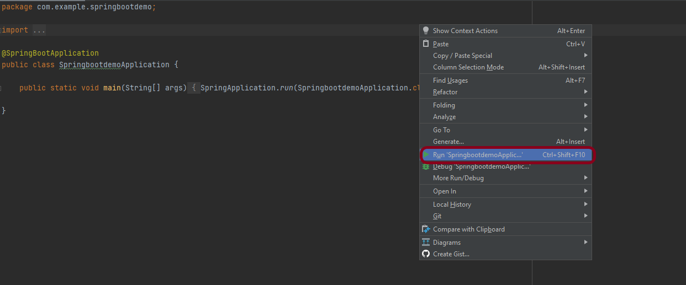
Task: Open the Folding submenu arrow
Action: pos(585,105)
